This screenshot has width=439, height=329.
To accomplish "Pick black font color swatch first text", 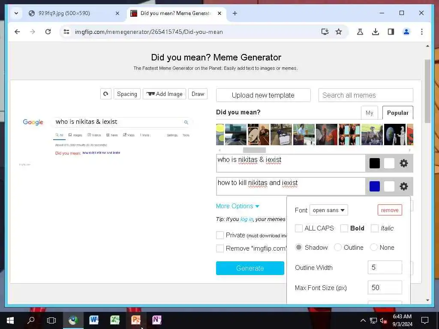I will coord(375,163).
